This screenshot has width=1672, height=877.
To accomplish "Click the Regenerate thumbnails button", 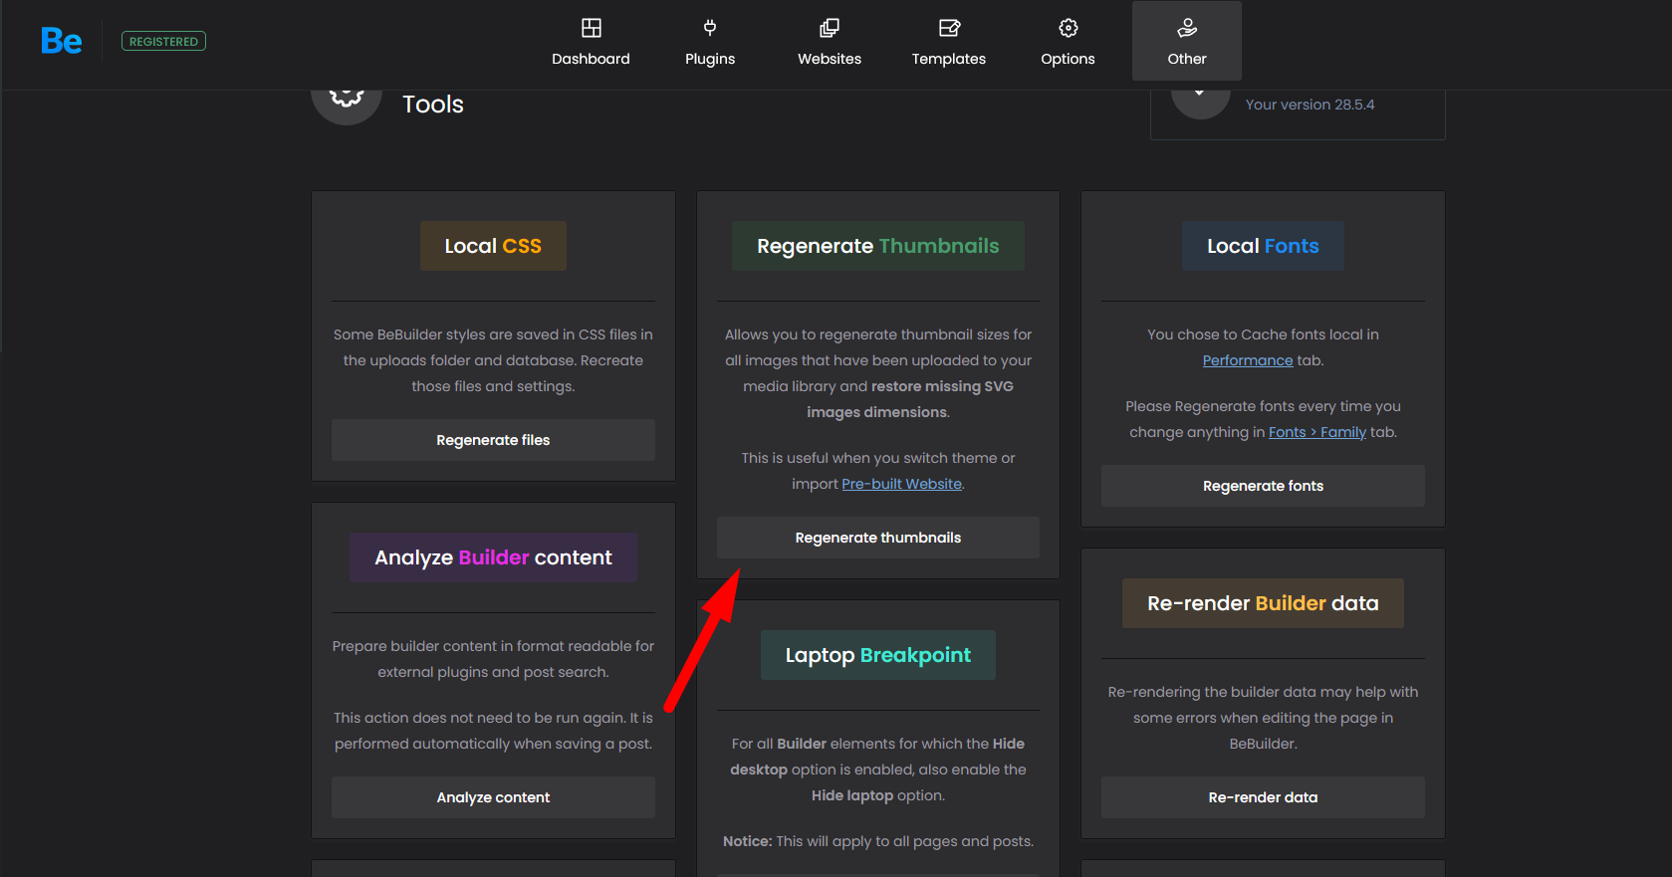I will click(878, 538).
